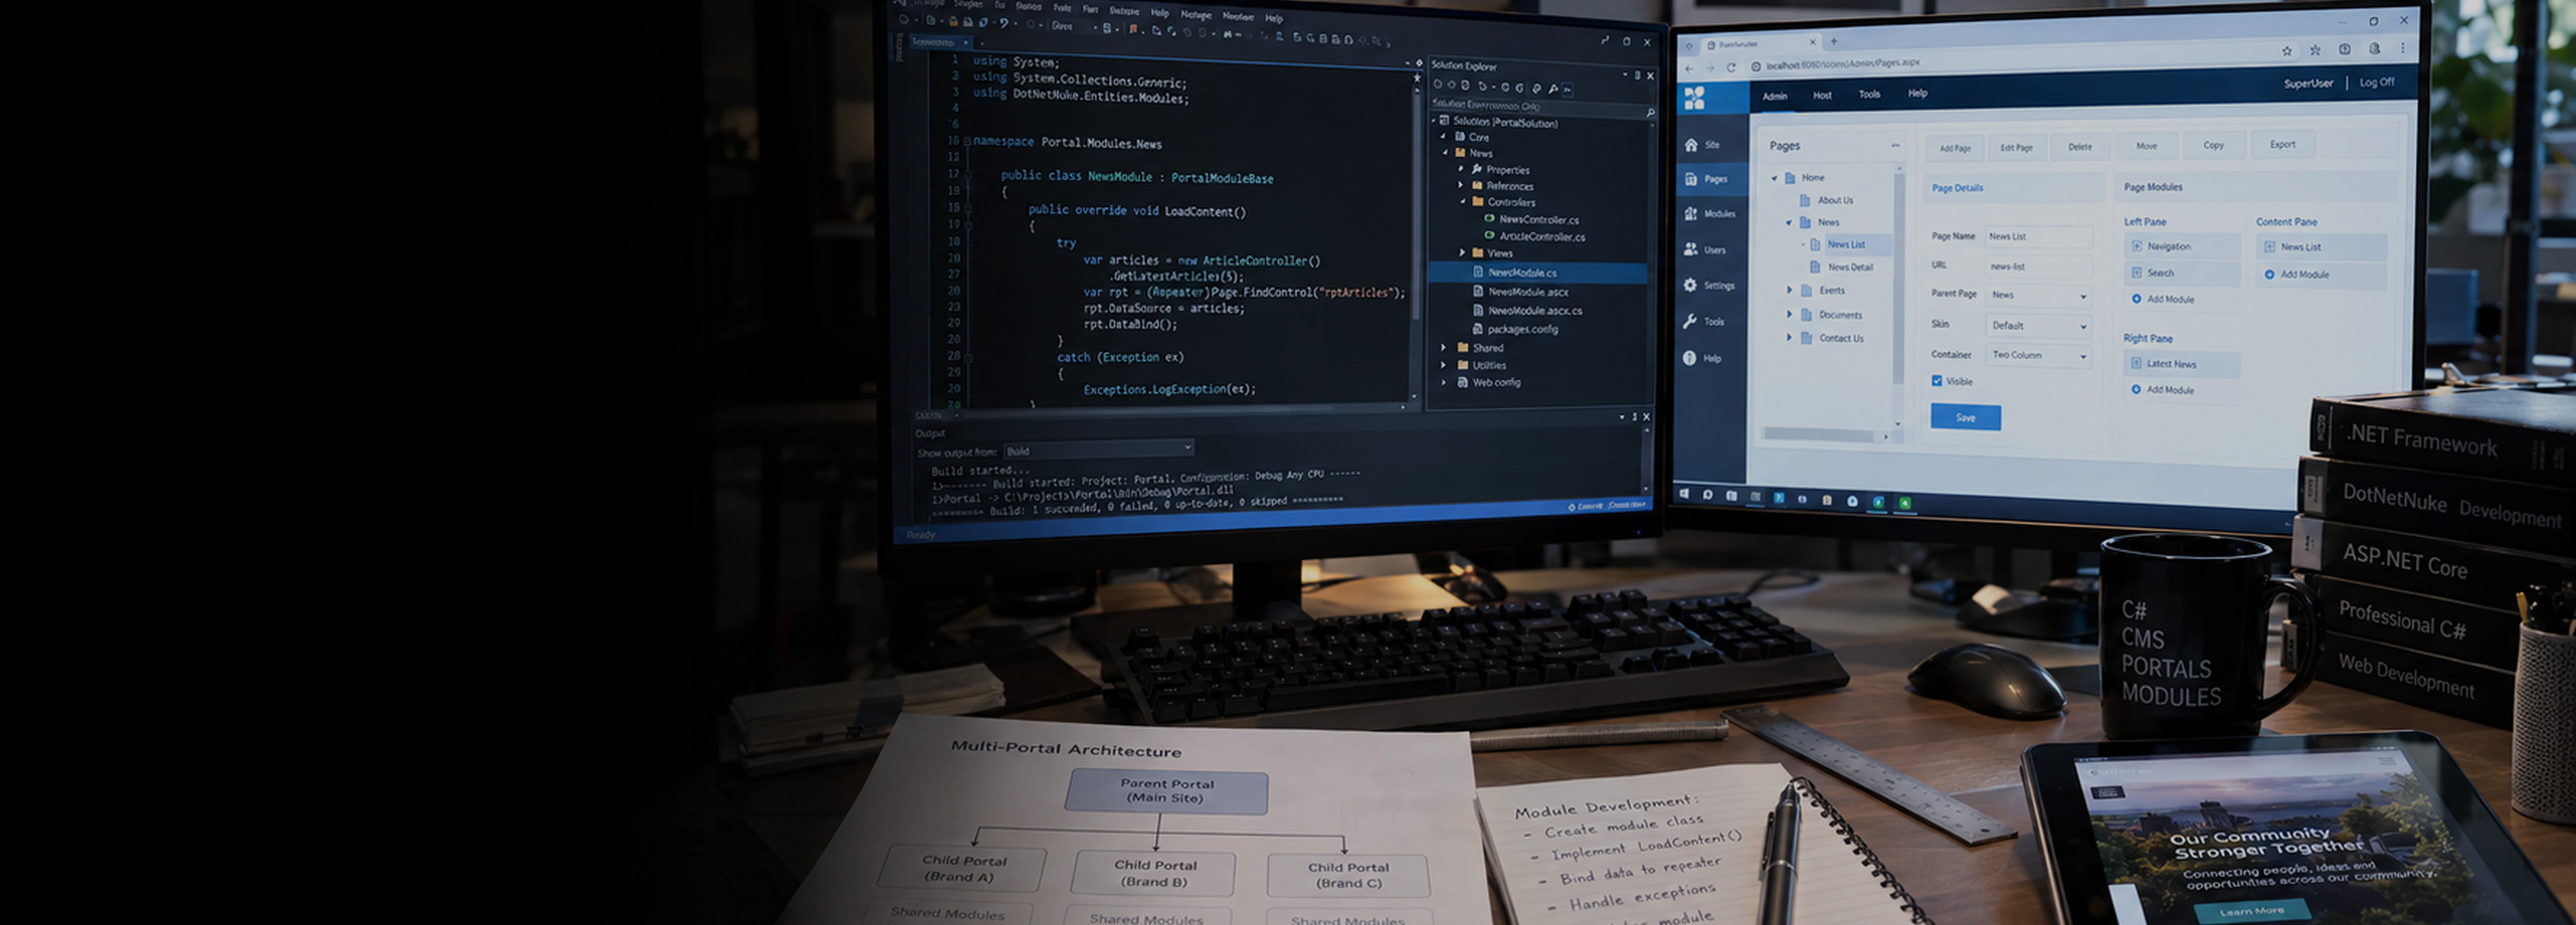Open the Show output from dropdown

[x=1098, y=449]
